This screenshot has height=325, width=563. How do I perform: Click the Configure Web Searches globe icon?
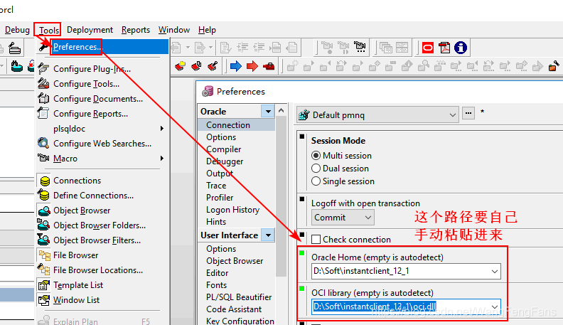(x=43, y=143)
